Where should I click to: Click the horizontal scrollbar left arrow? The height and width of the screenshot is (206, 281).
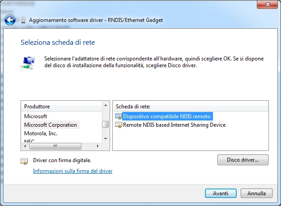[x=25, y=146]
